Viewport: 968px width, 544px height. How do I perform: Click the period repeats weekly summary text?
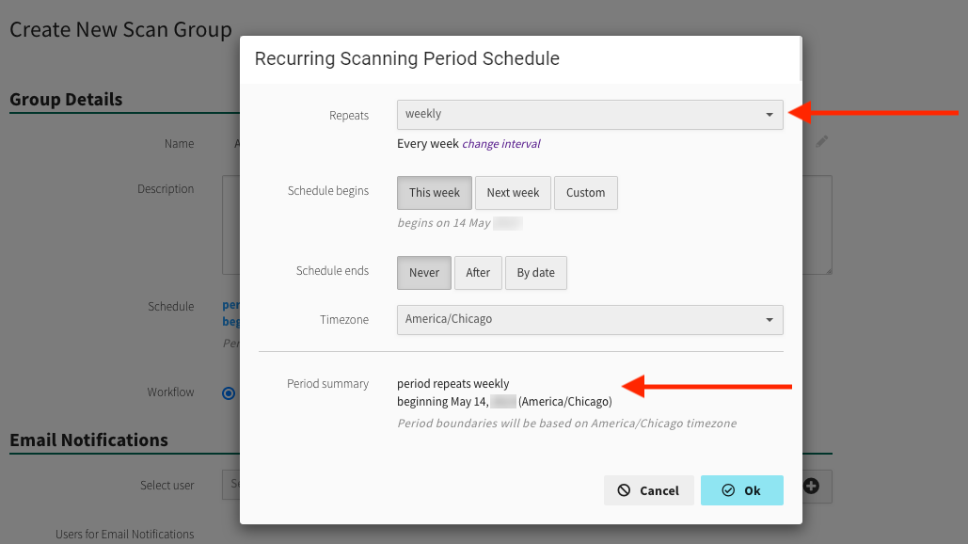(x=452, y=384)
